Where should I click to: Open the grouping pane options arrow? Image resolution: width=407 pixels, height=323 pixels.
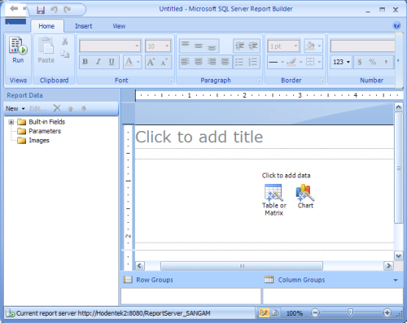[396, 280]
